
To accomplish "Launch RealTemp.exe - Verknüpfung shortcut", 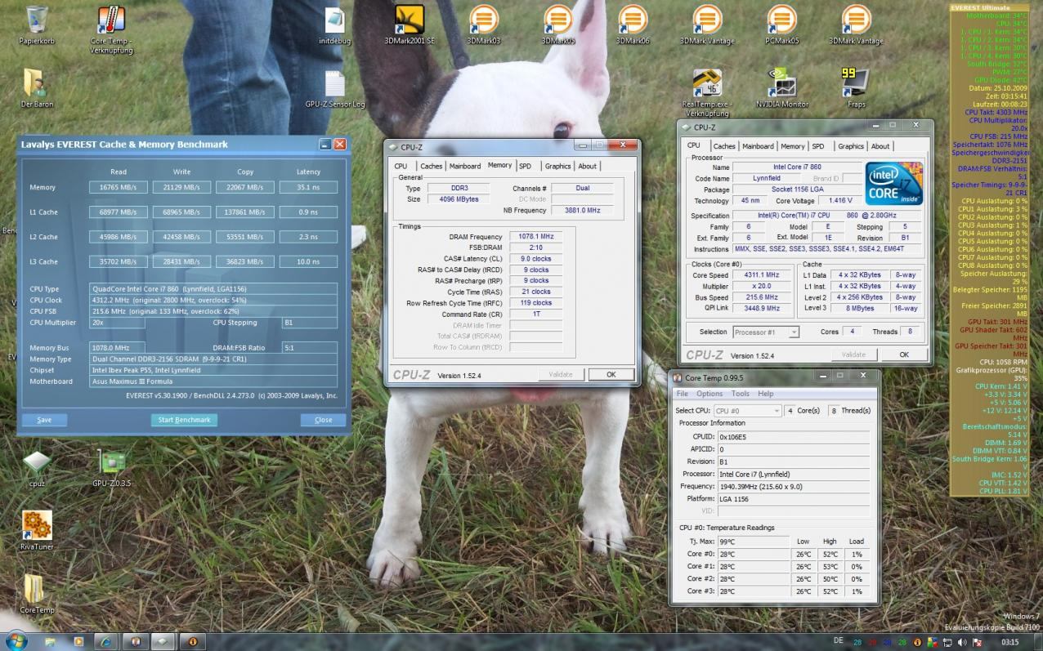I will tap(706, 92).
